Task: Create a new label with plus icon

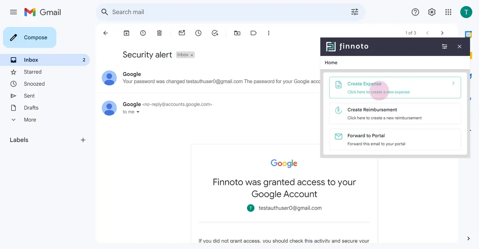Action: 83,140
